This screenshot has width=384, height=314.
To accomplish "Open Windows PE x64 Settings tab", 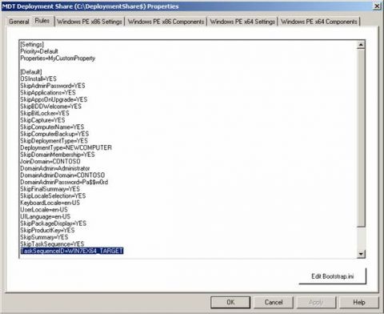I will point(242,22).
